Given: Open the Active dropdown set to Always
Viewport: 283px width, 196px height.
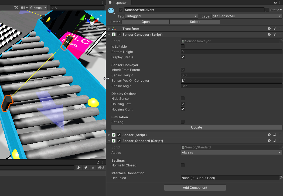Looking at the screenshot, I should [x=231, y=152].
